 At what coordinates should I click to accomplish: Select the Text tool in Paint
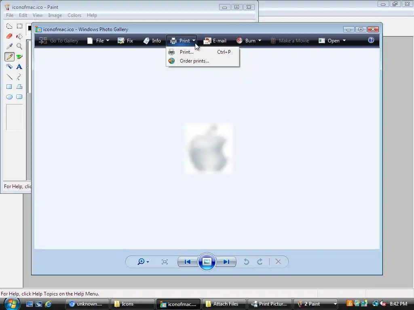19,67
